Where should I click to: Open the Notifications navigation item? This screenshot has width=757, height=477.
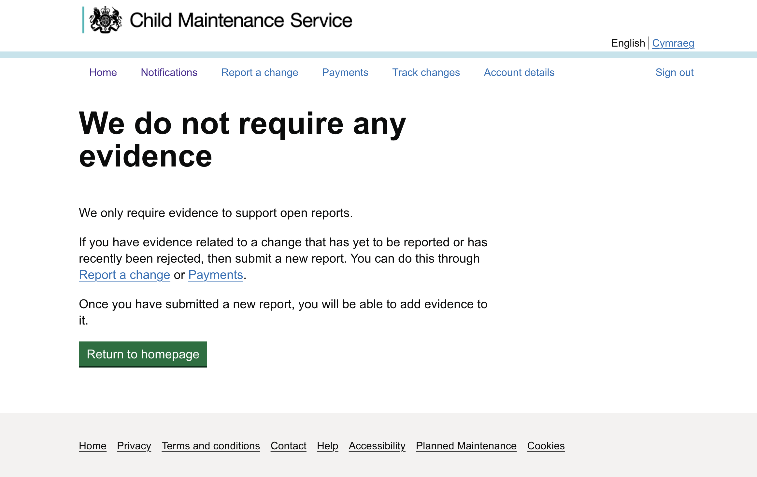[169, 72]
